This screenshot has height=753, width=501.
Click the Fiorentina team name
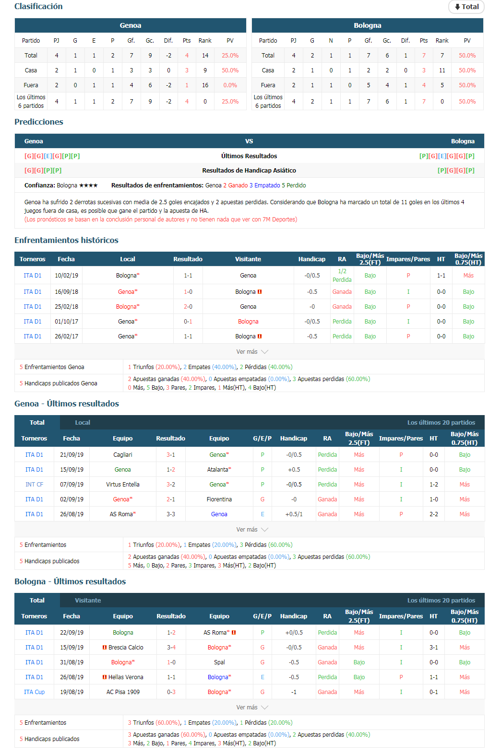[x=219, y=499]
